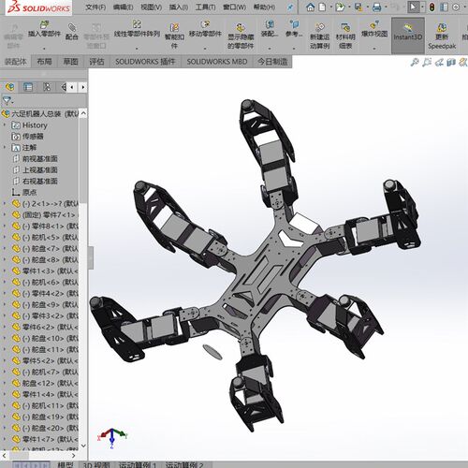Expand the (-) 舵盘<7> component node
The width and height of the screenshot is (468, 468).
5,248
